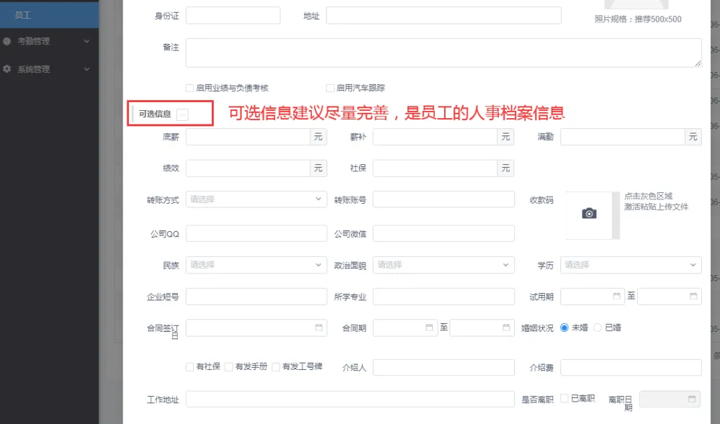The height and width of the screenshot is (424, 720).
Task: Open the 员工 menu item in sidebar
Action: tap(23, 14)
